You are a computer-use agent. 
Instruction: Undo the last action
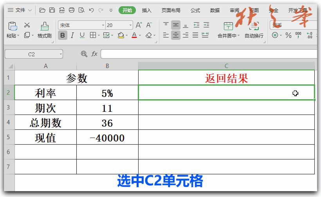click(91, 10)
